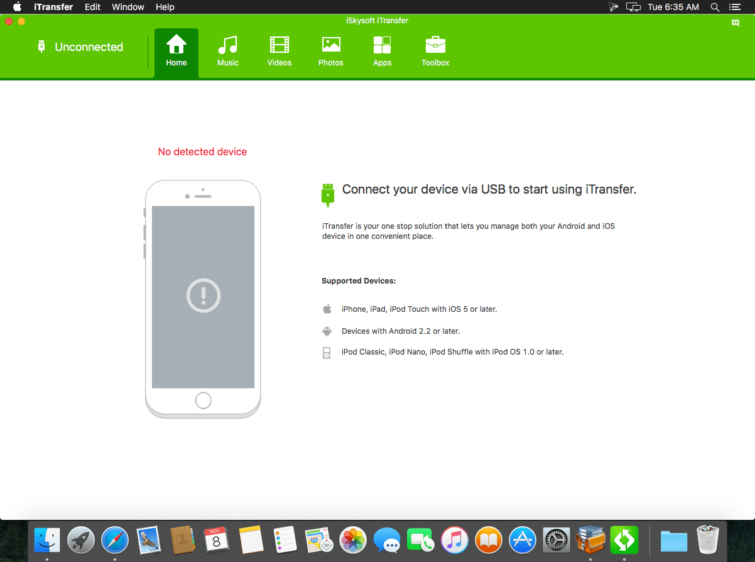Click the display mirroring menu bar icon

pos(634,7)
